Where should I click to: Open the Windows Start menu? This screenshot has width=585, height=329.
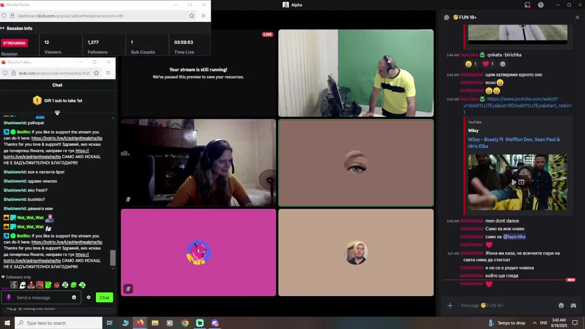point(7,323)
